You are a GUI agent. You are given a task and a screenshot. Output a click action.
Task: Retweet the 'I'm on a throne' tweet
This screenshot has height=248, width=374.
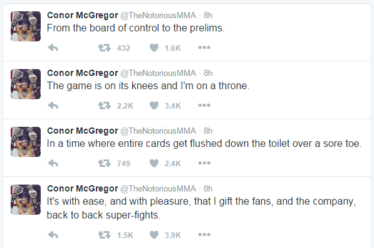coord(104,105)
